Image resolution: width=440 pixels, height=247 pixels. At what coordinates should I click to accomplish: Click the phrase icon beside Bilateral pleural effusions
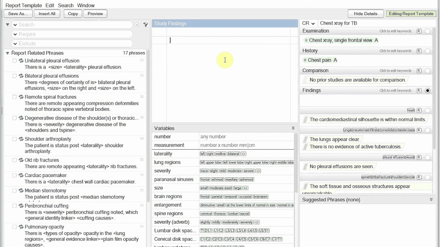[21, 76]
